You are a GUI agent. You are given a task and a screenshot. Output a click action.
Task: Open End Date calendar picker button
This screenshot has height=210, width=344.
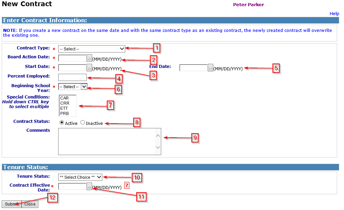[x=211, y=68]
